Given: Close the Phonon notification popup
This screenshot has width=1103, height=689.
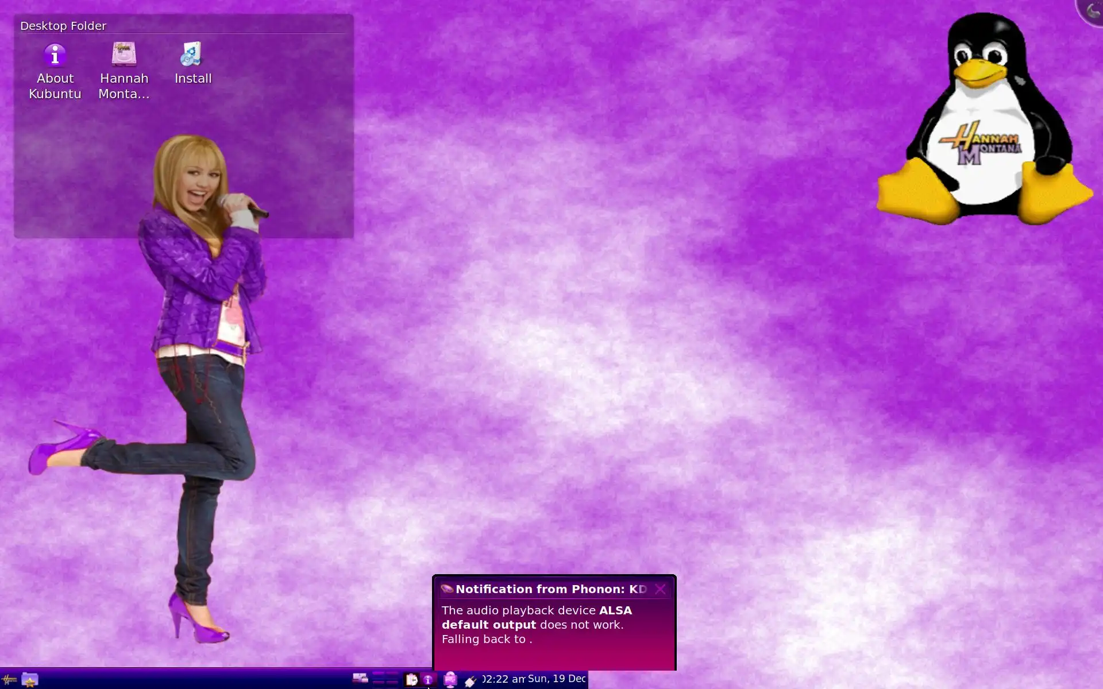Looking at the screenshot, I should point(660,589).
